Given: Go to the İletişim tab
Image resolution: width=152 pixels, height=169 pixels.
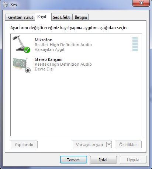Looking at the screenshot, I should point(81,17).
